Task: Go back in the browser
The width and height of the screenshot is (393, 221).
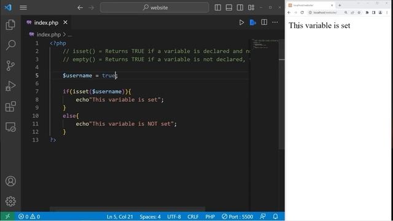Action: [289, 12]
